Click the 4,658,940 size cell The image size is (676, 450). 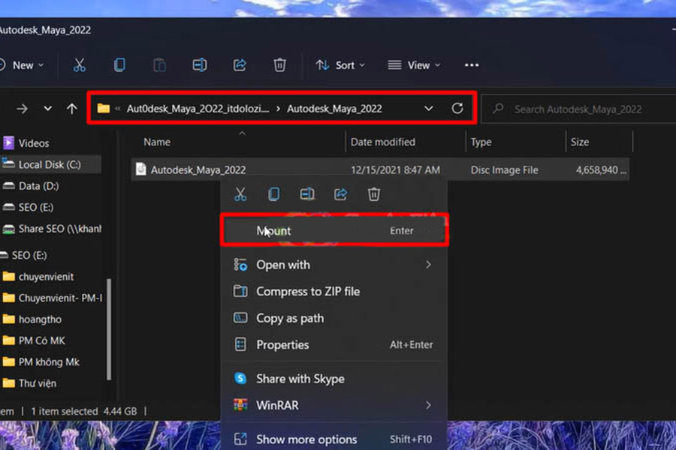point(601,169)
